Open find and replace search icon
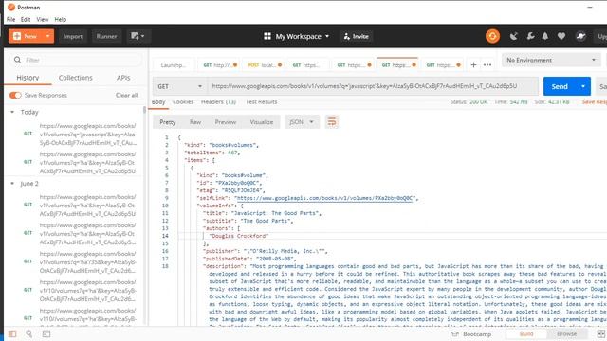Viewport: 607px width, 341px height. 29,333
